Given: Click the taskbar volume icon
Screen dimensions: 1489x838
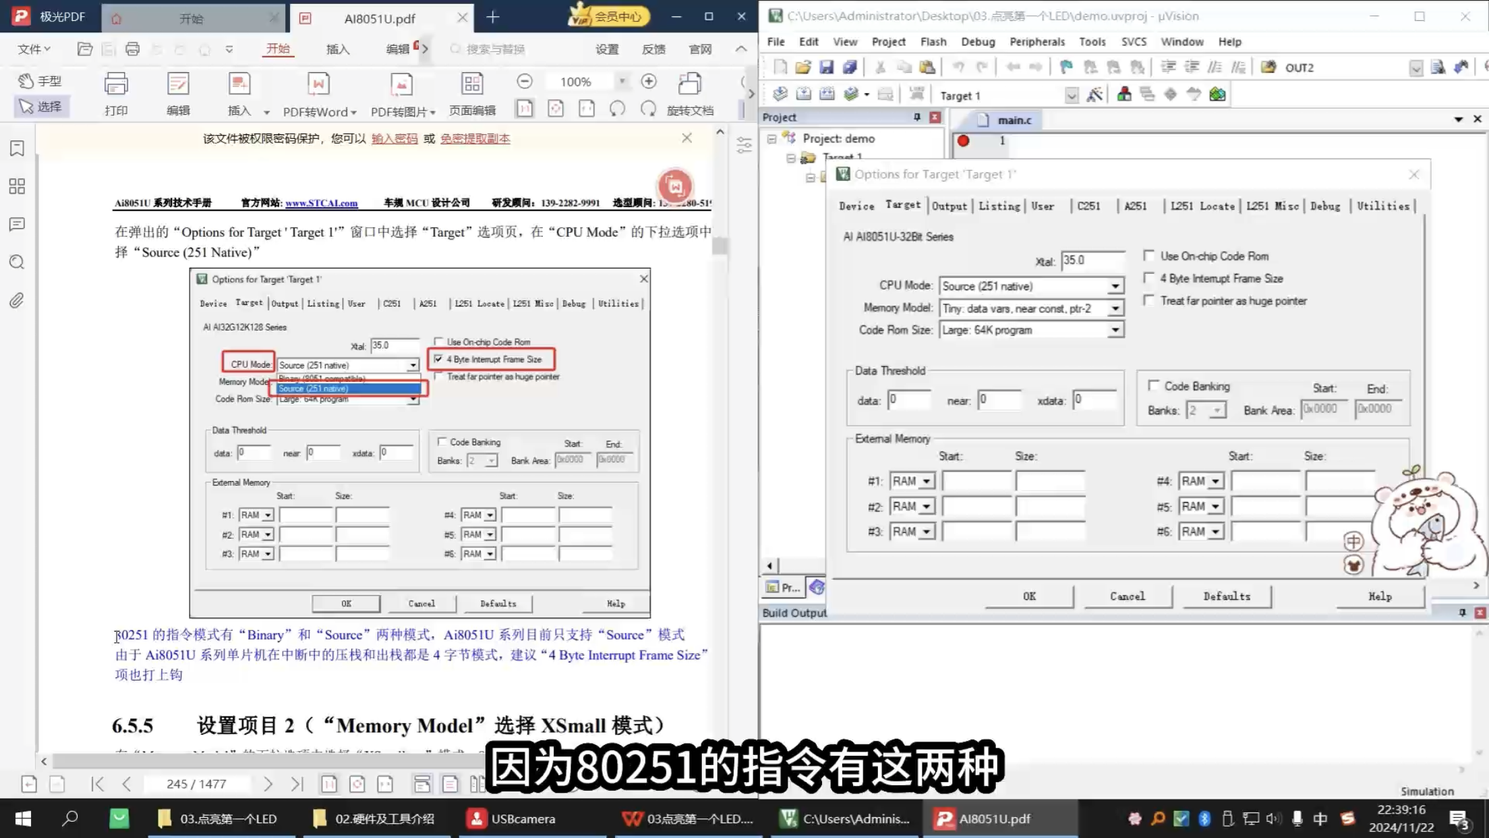Looking at the screenshot, I should click(1273, 818).
